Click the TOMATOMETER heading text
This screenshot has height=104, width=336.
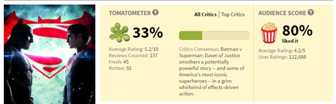point(130,13)
